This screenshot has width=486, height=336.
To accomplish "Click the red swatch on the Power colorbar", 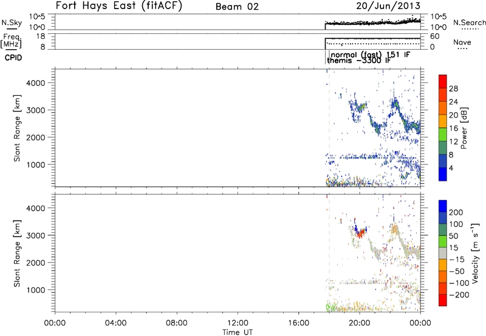I will point(443,81).
